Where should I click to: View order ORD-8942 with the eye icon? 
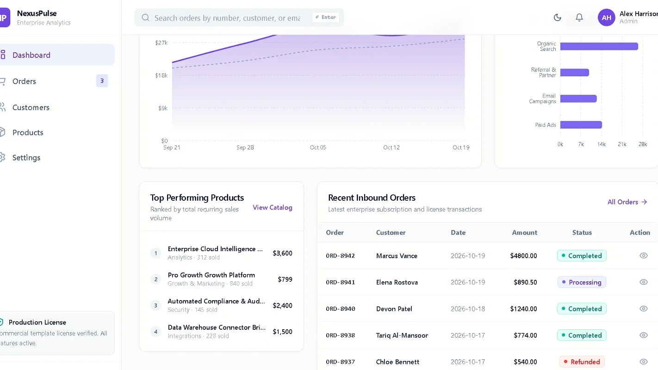(x=644, y=255)
